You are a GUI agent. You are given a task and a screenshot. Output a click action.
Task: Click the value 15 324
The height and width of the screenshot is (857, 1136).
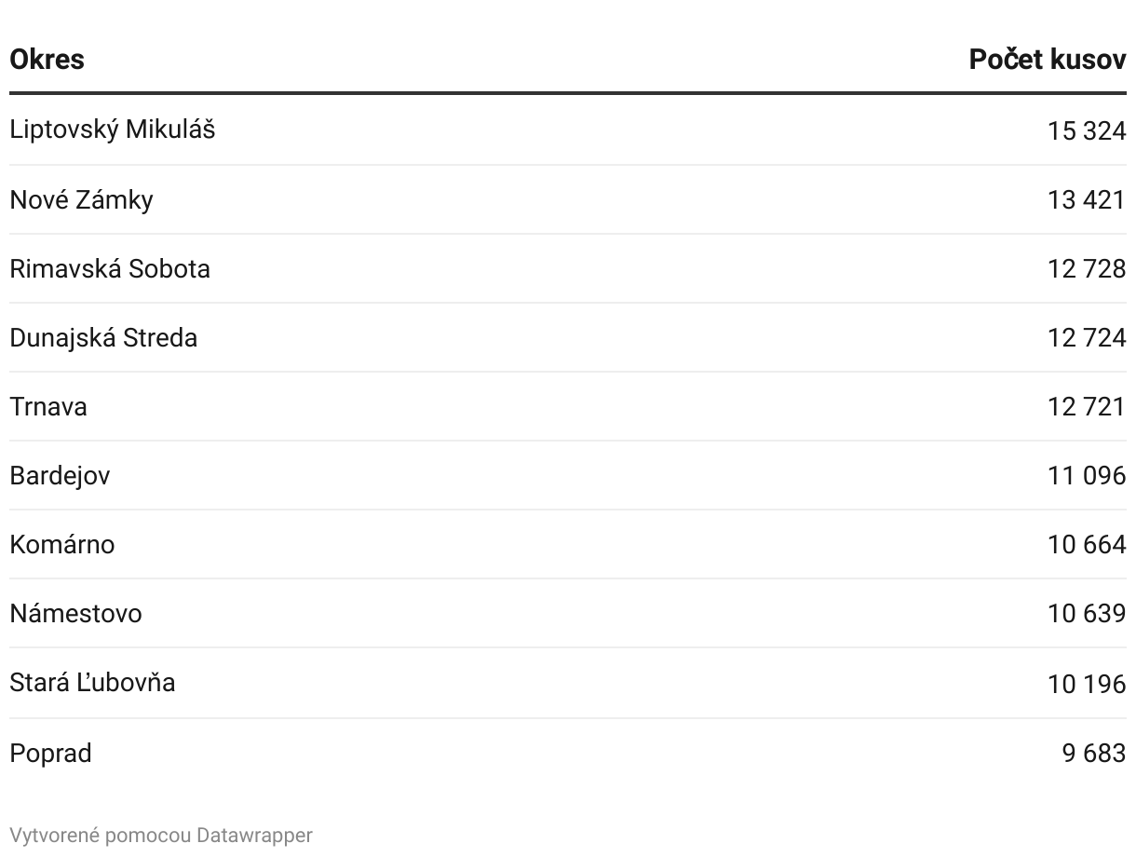pos(1086,131)
